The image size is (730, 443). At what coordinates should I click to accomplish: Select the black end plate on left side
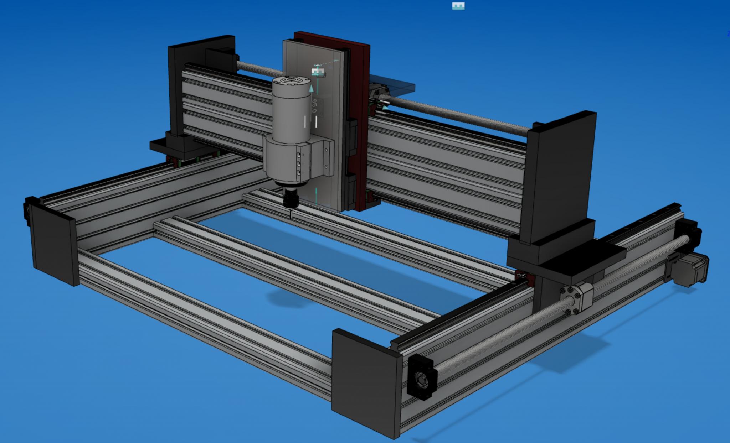click(x=53, y=246)
